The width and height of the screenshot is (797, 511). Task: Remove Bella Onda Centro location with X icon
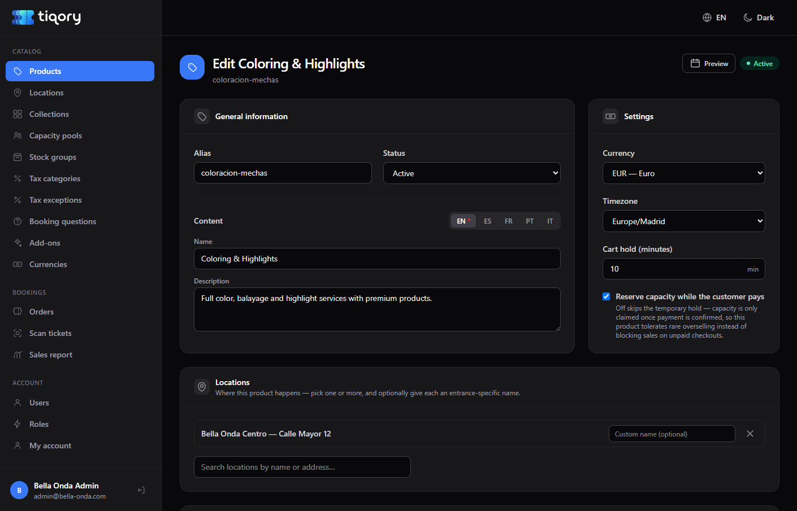tap(750, 434)
